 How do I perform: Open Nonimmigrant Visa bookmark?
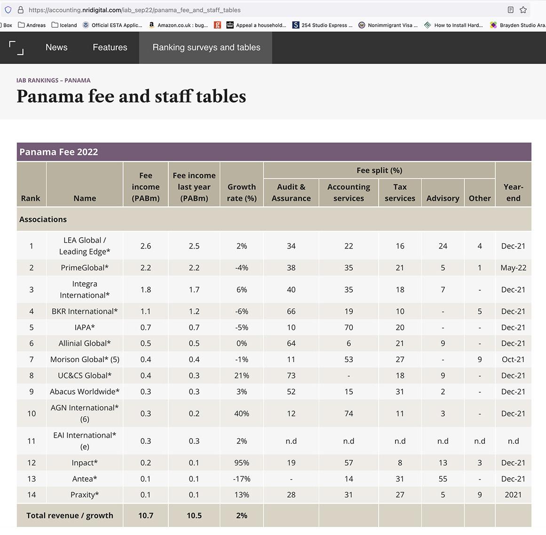388,25
